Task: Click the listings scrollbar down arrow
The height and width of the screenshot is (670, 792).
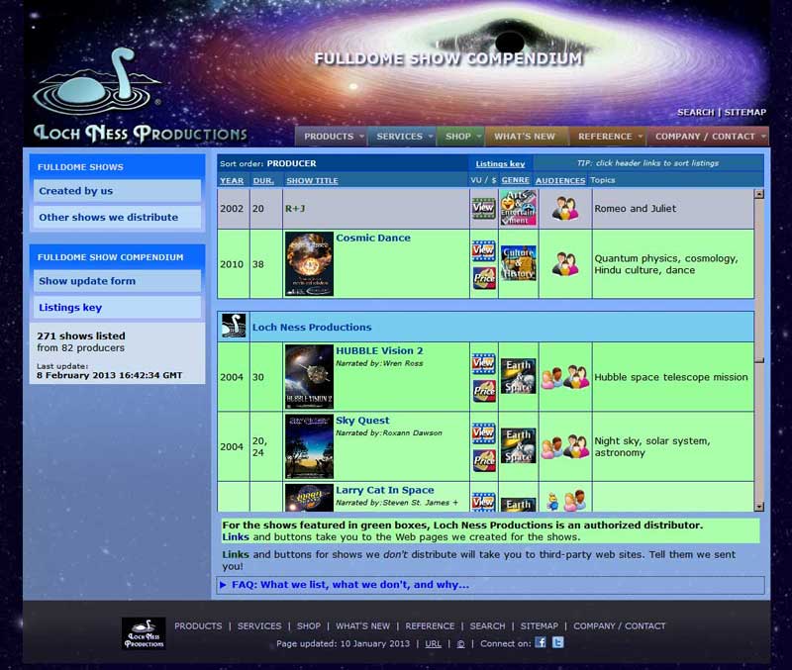Action: pyautogui.click(x=759, y=507)
